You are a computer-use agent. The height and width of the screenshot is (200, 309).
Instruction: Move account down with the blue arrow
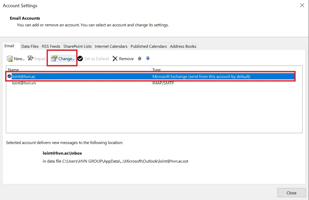[x=148, y=59]
